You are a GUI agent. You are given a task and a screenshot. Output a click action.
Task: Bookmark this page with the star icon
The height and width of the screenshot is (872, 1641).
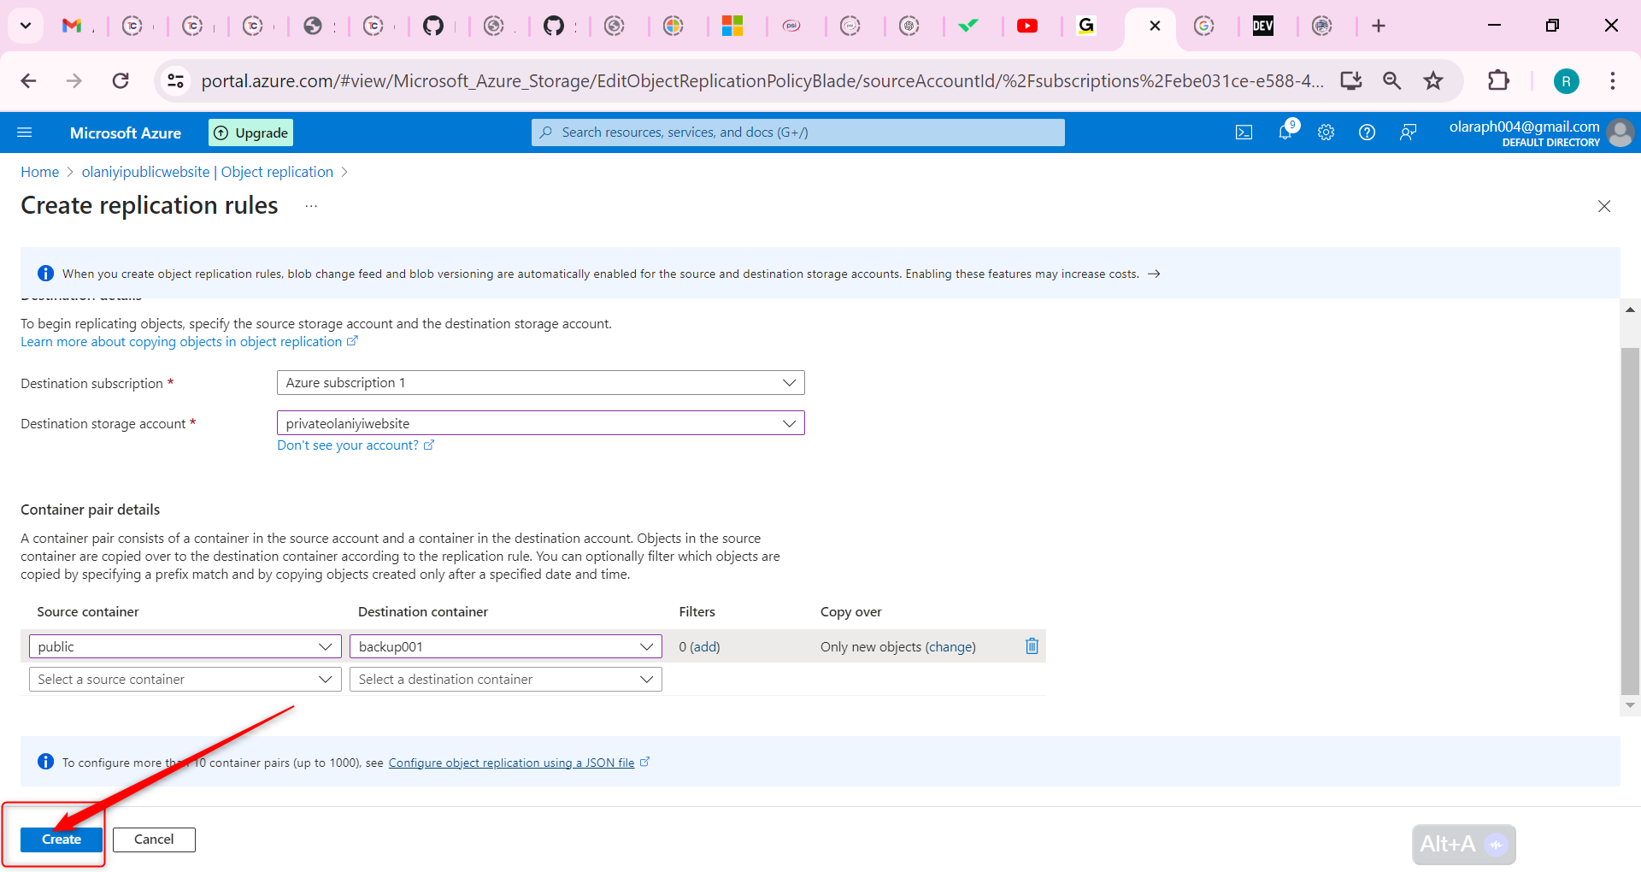point(1433,80)
